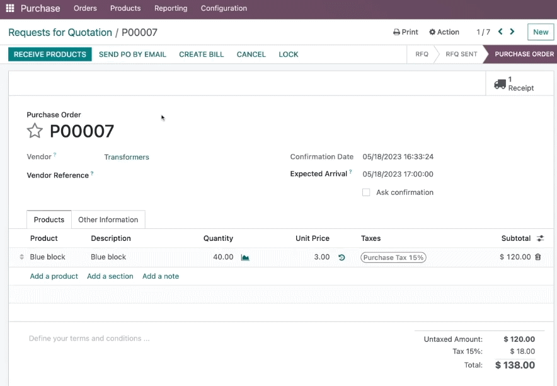Click SEND PO BY EMAIL button

click(x=132, y=54)
